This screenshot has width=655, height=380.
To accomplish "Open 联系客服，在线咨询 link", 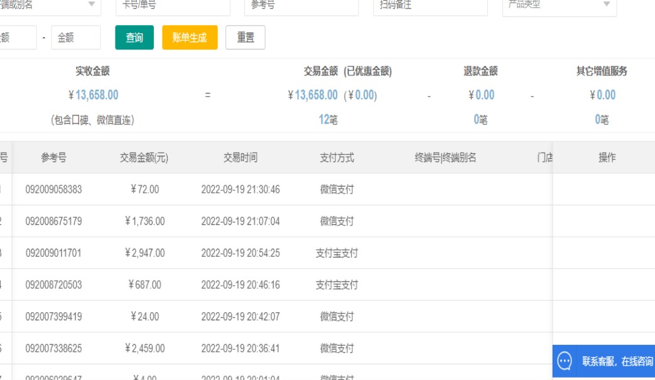I will [617, 361].
